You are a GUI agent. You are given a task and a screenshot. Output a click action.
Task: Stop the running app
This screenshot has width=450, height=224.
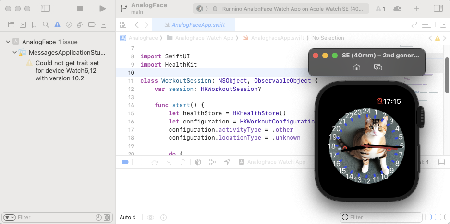(80, 9)
